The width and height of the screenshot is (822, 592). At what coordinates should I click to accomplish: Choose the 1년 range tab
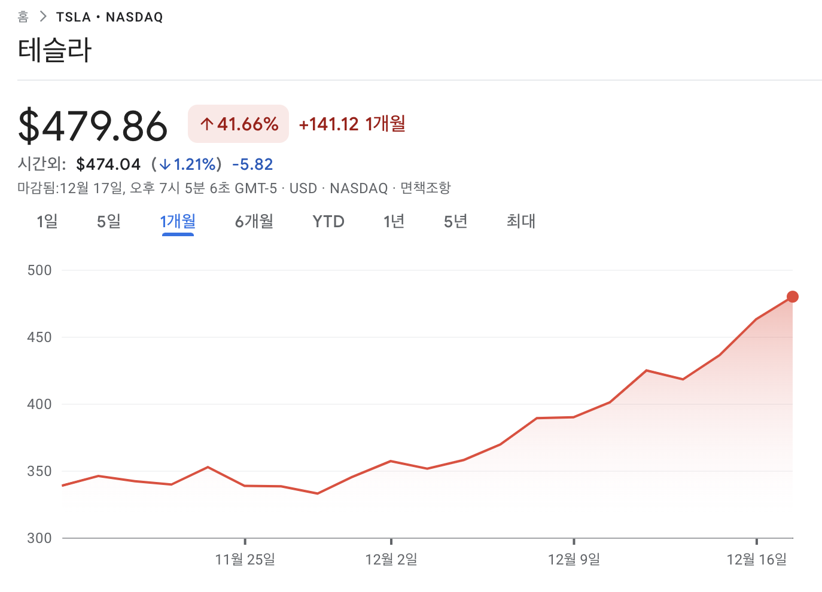click(x=394, y=222)
